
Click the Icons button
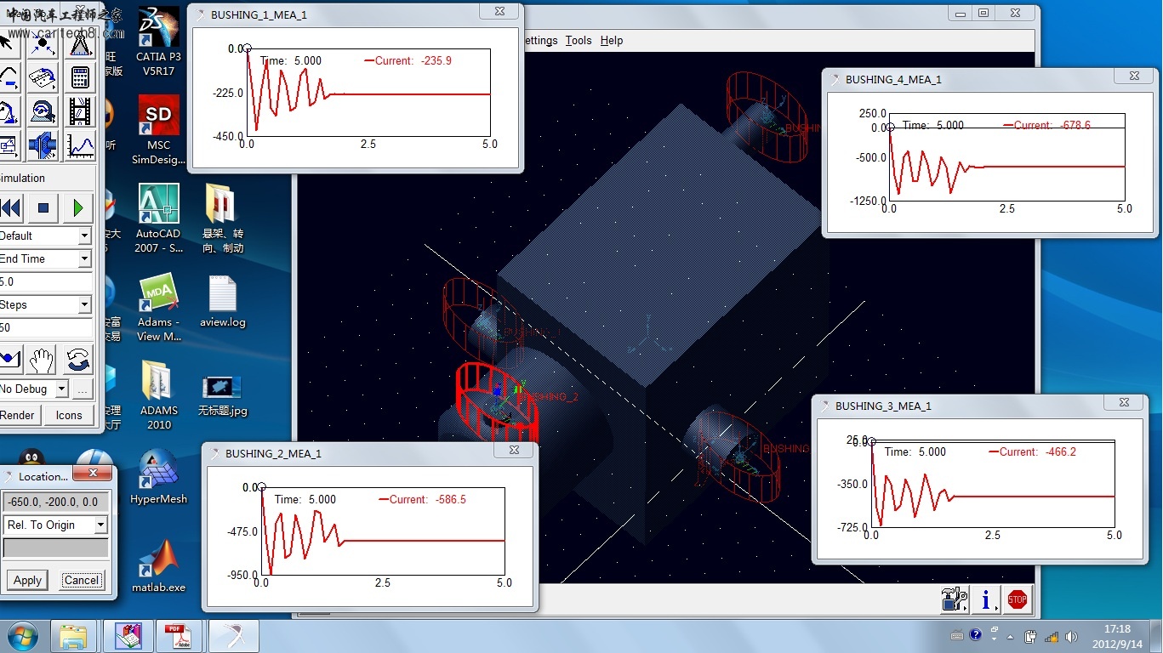69,415
